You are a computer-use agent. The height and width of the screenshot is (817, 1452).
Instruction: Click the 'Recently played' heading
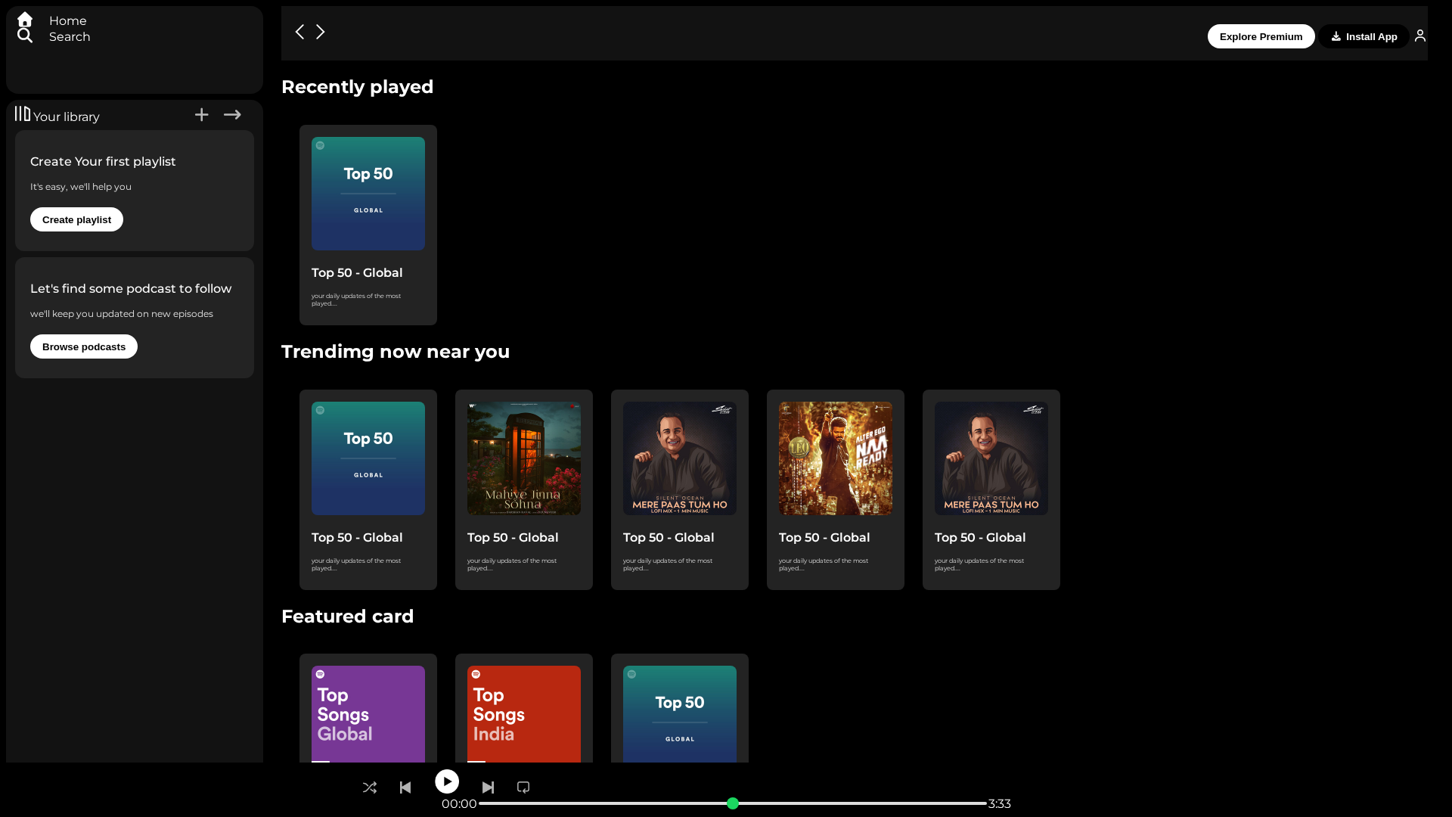358,87
